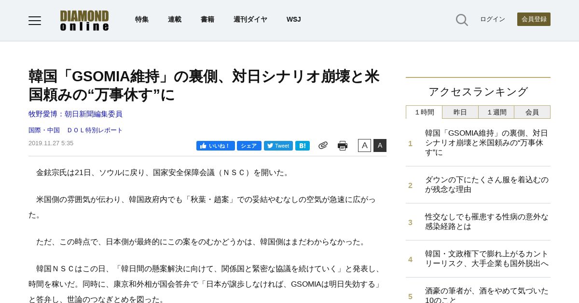The image size is (579, 303).
Task: Switch to the 会員 ranking tab
Action: [532, 112]
